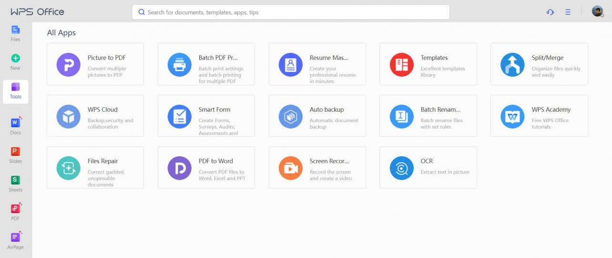Open the Files Repair green icon
The image size is (612, 258).
coord(69,168)
